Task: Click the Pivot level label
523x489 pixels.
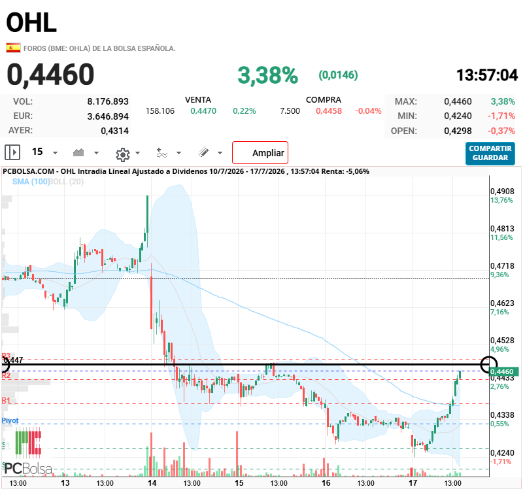Action: click(x=10, y=420)
